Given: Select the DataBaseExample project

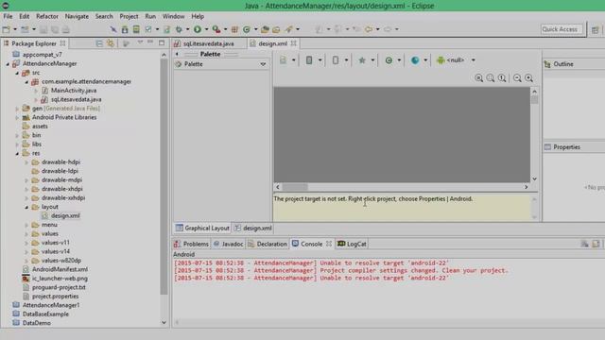Looking at the screenshot, I should (x=45, y=314).
